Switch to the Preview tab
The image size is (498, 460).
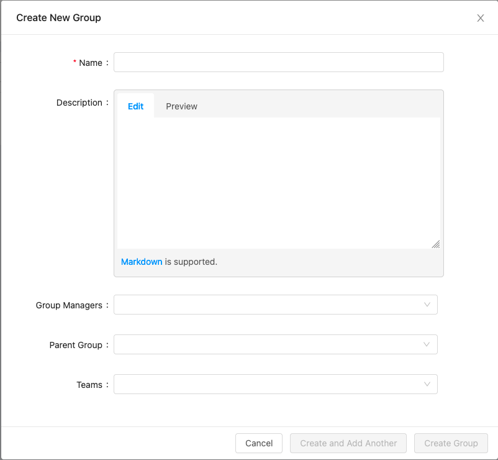(x=181, y=106)
